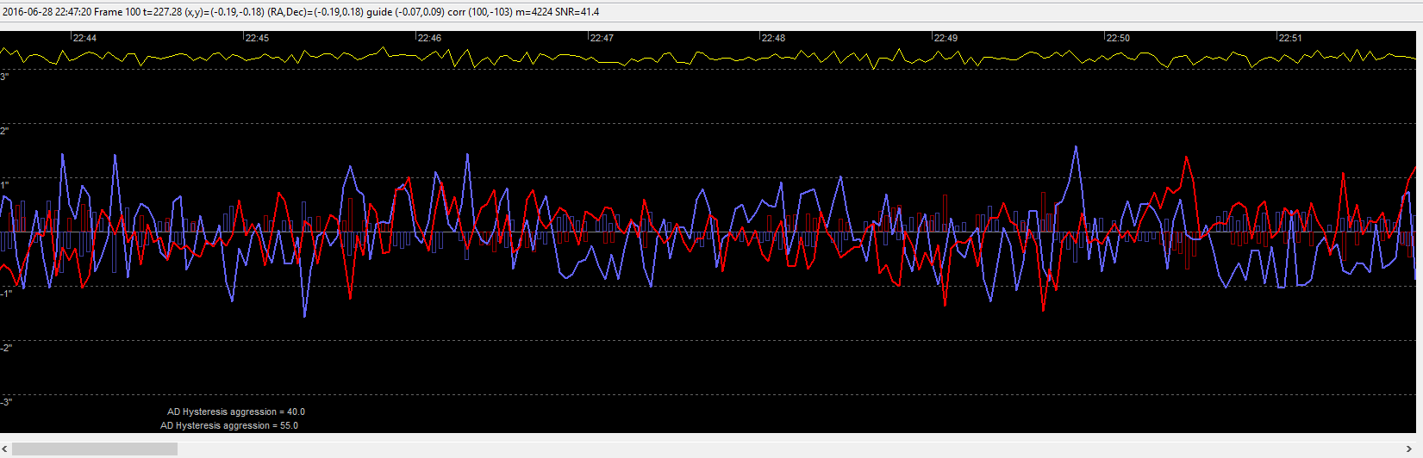
Task: Click the -1" axis label
Action: tap(6, 294)
